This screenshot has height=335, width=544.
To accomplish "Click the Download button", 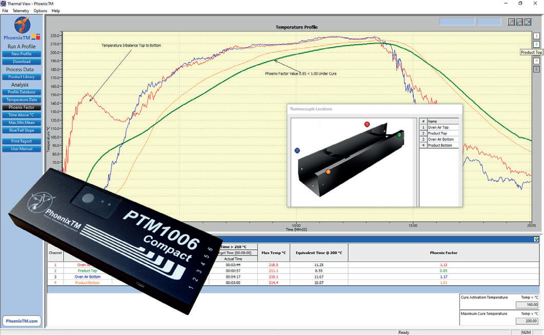I will [x=22, y=62].
